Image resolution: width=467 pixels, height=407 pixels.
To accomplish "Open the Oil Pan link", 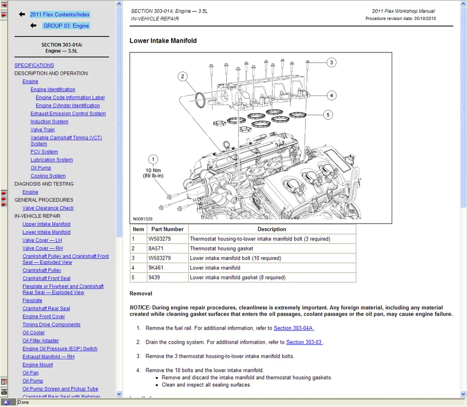I will pyautogui.click(x=31, y=372).
